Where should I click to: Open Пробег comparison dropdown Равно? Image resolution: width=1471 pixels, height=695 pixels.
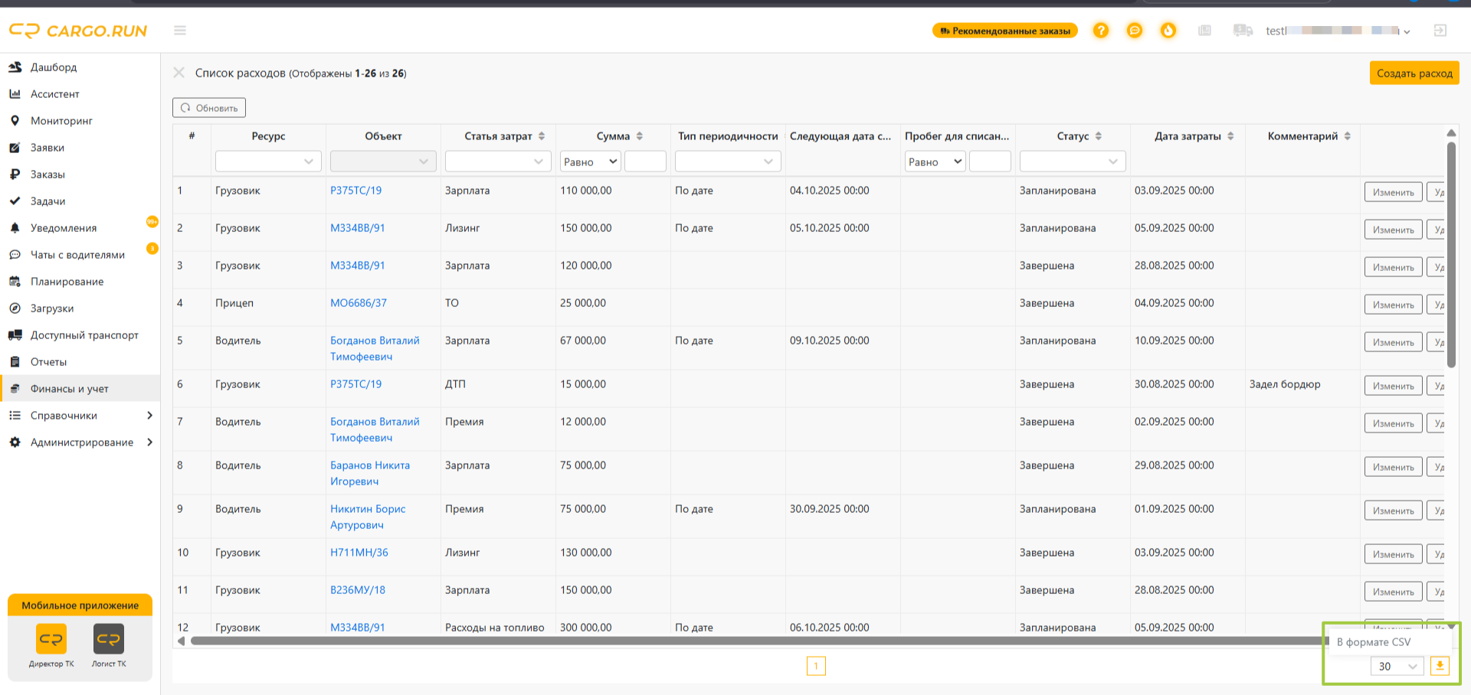click(935, 162)
